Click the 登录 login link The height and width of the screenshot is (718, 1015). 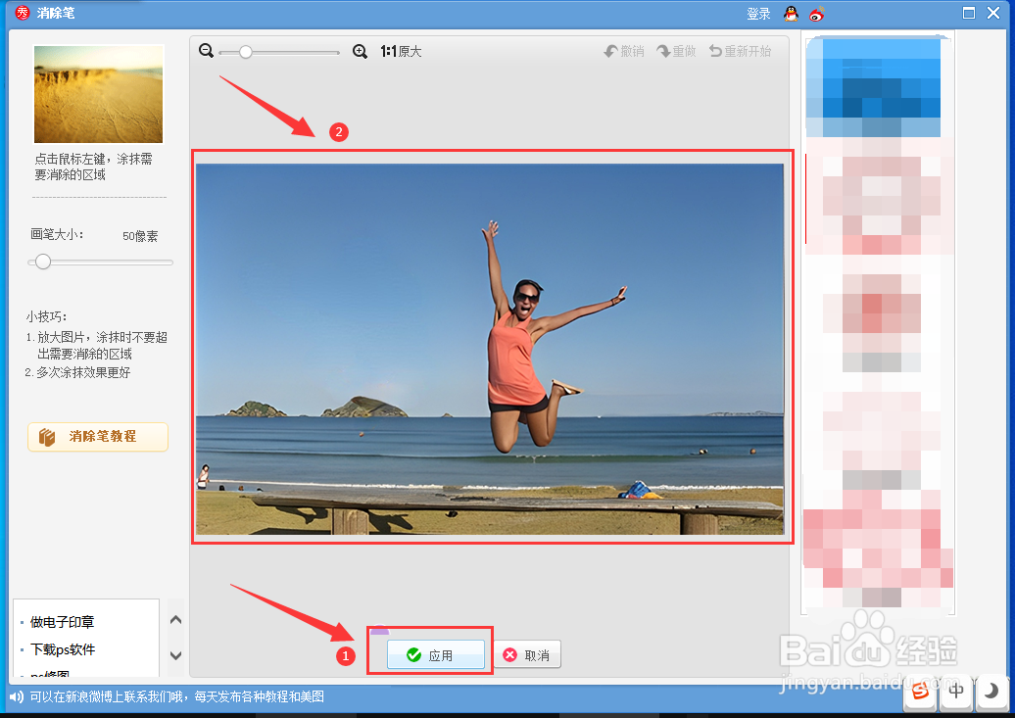pyautogui.click(x=758, y=14)
